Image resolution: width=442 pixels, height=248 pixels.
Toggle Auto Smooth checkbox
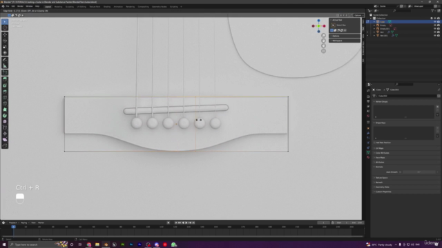coord(401,172)
